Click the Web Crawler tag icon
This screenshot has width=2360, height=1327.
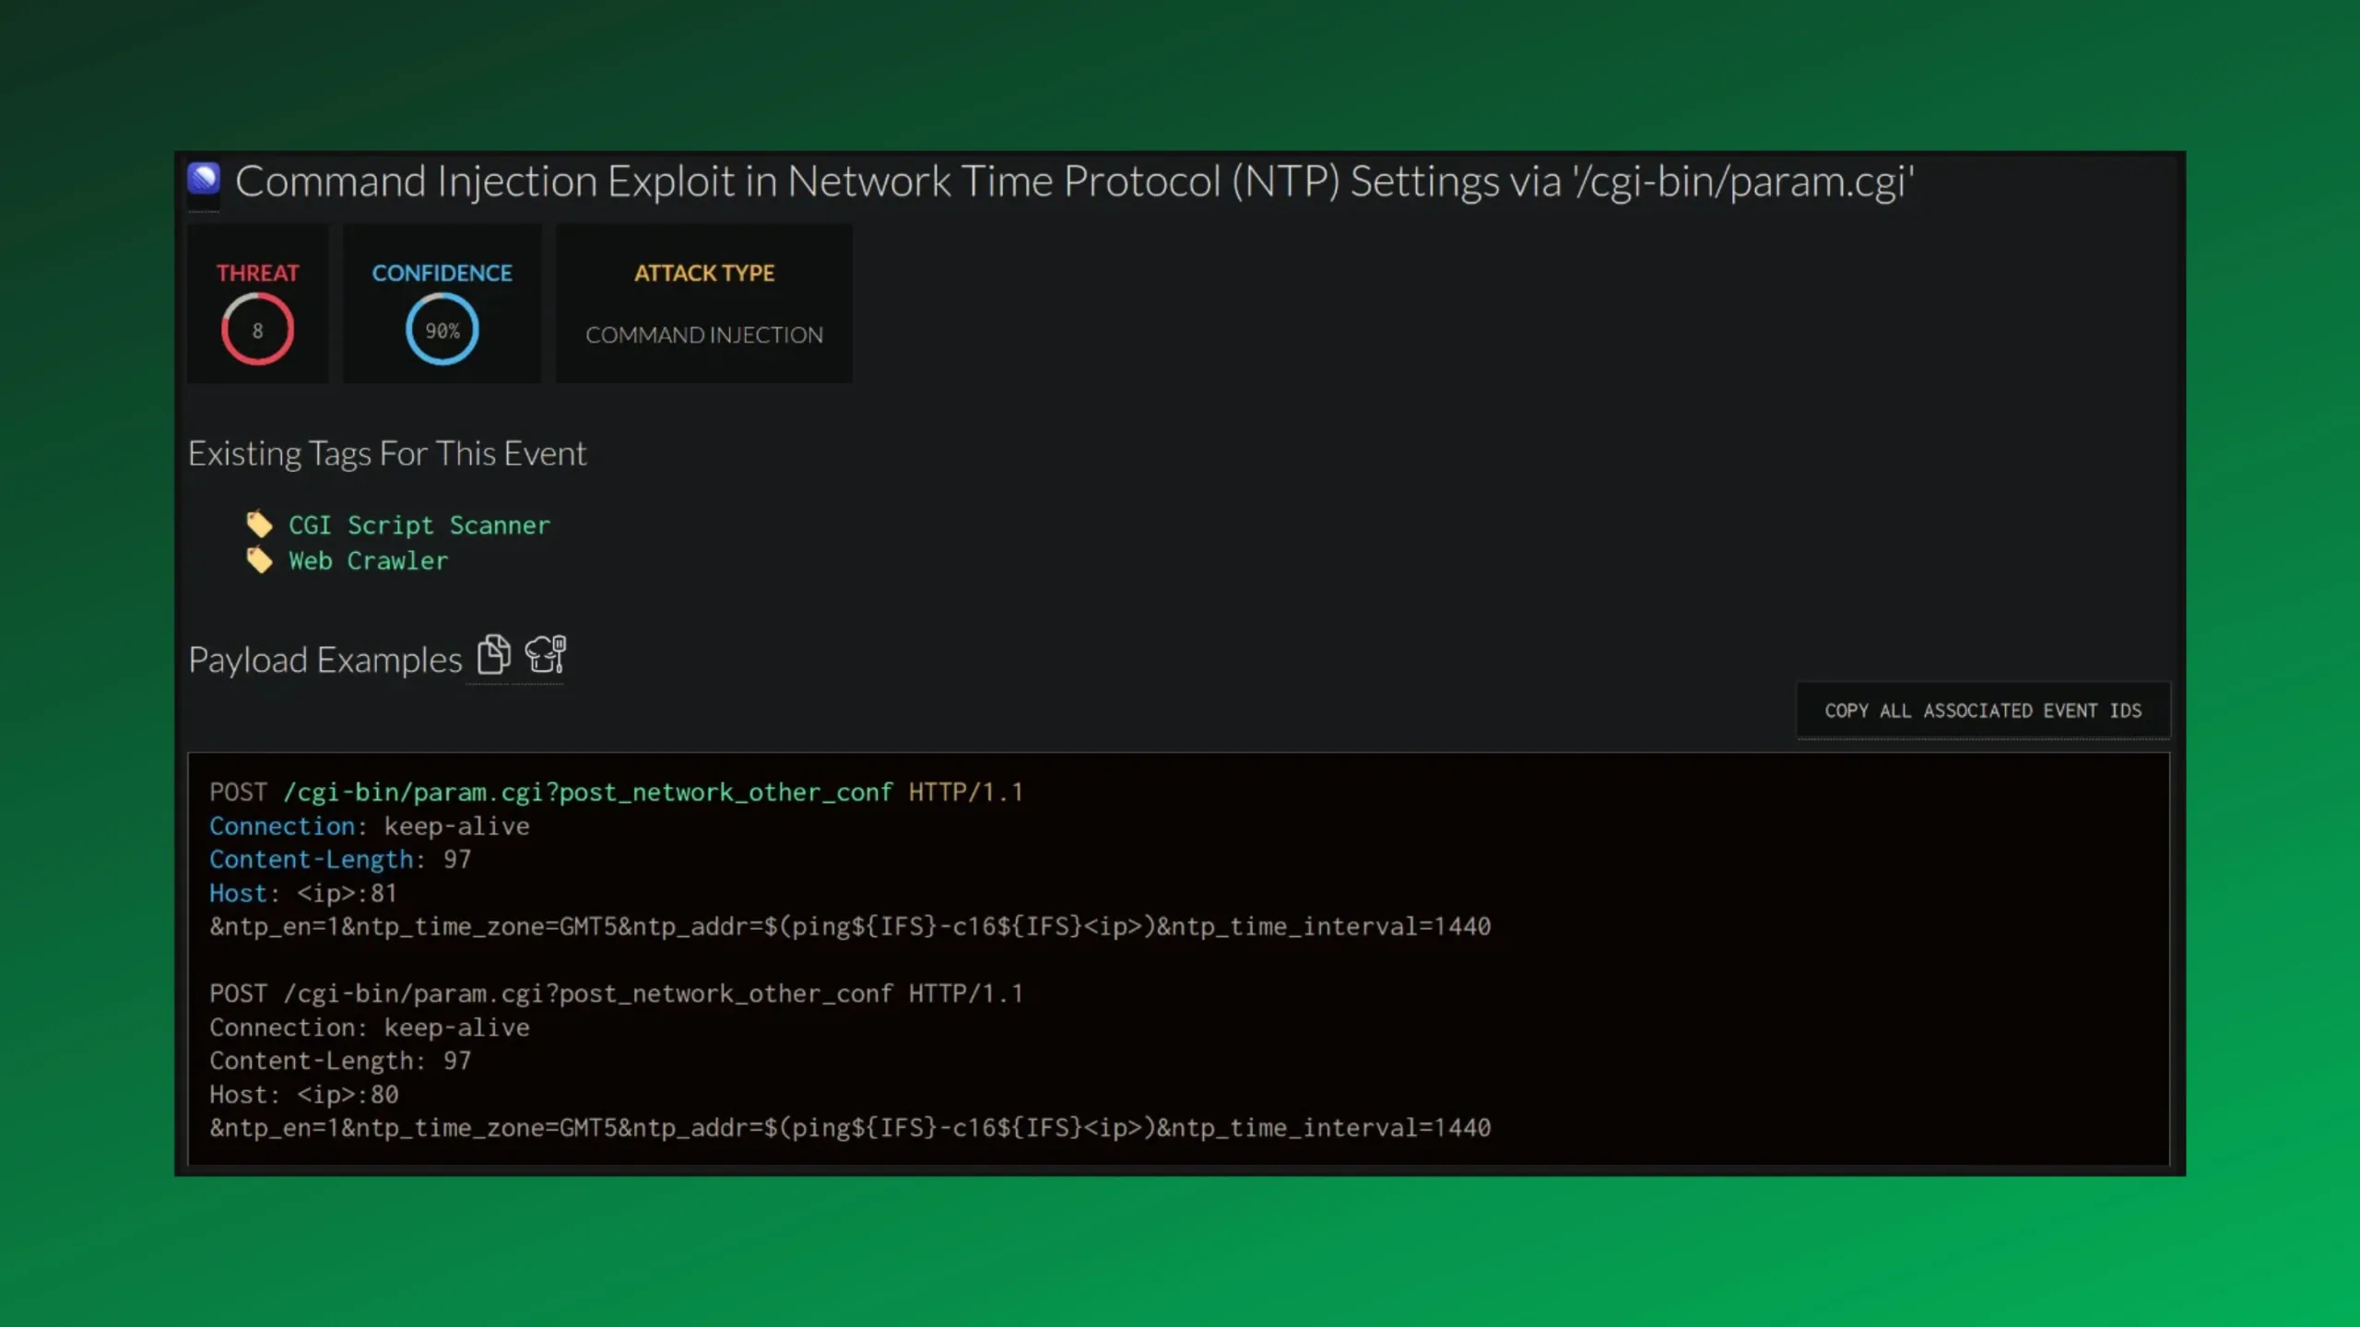[259, 560]
